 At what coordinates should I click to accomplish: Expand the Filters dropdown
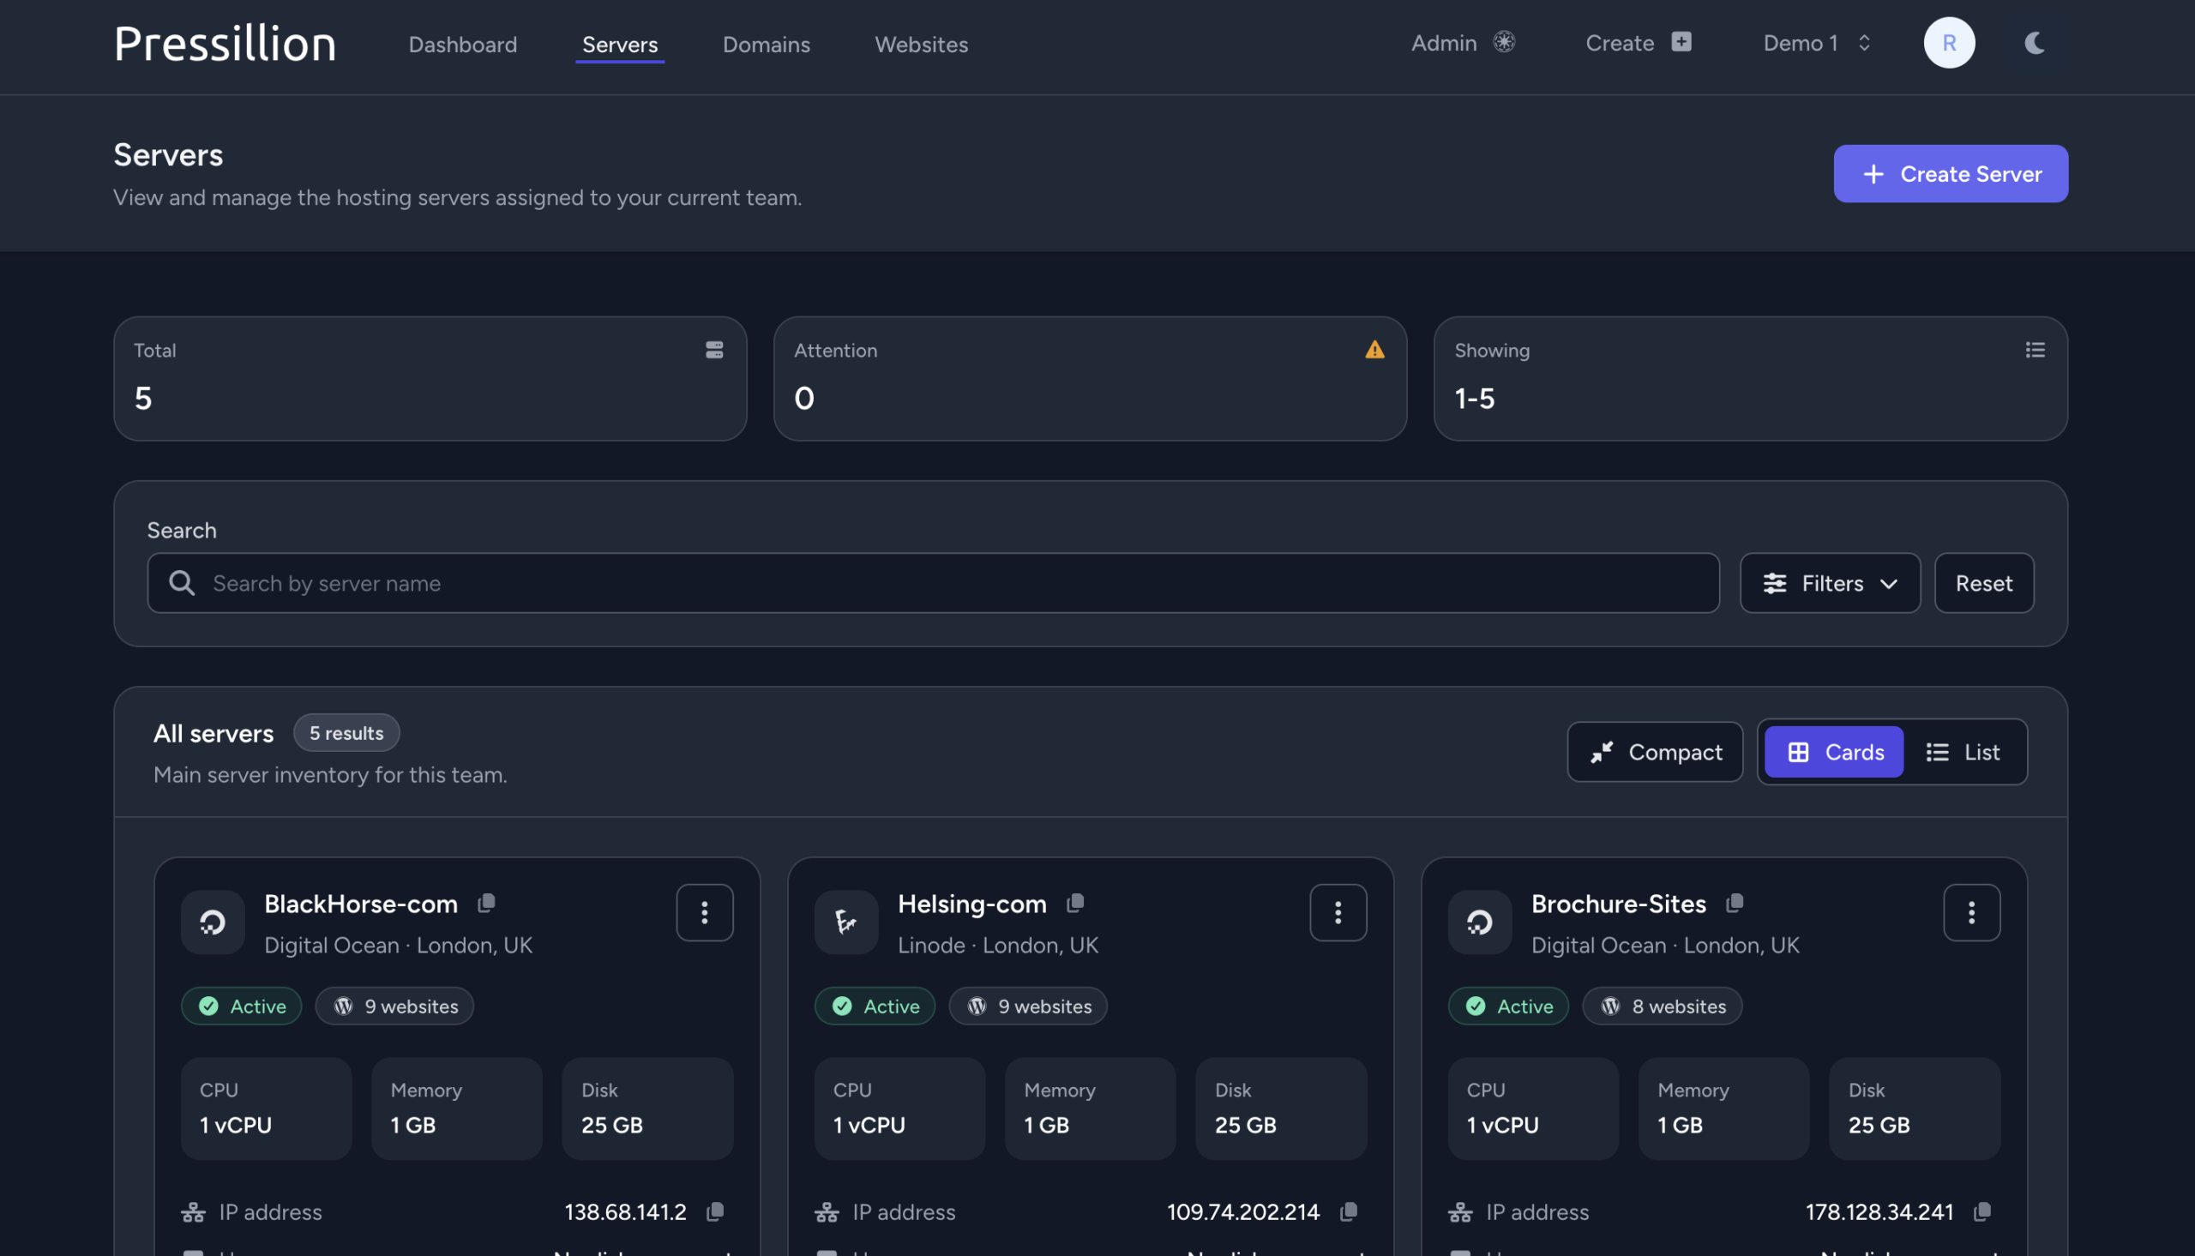(1830, 583)
